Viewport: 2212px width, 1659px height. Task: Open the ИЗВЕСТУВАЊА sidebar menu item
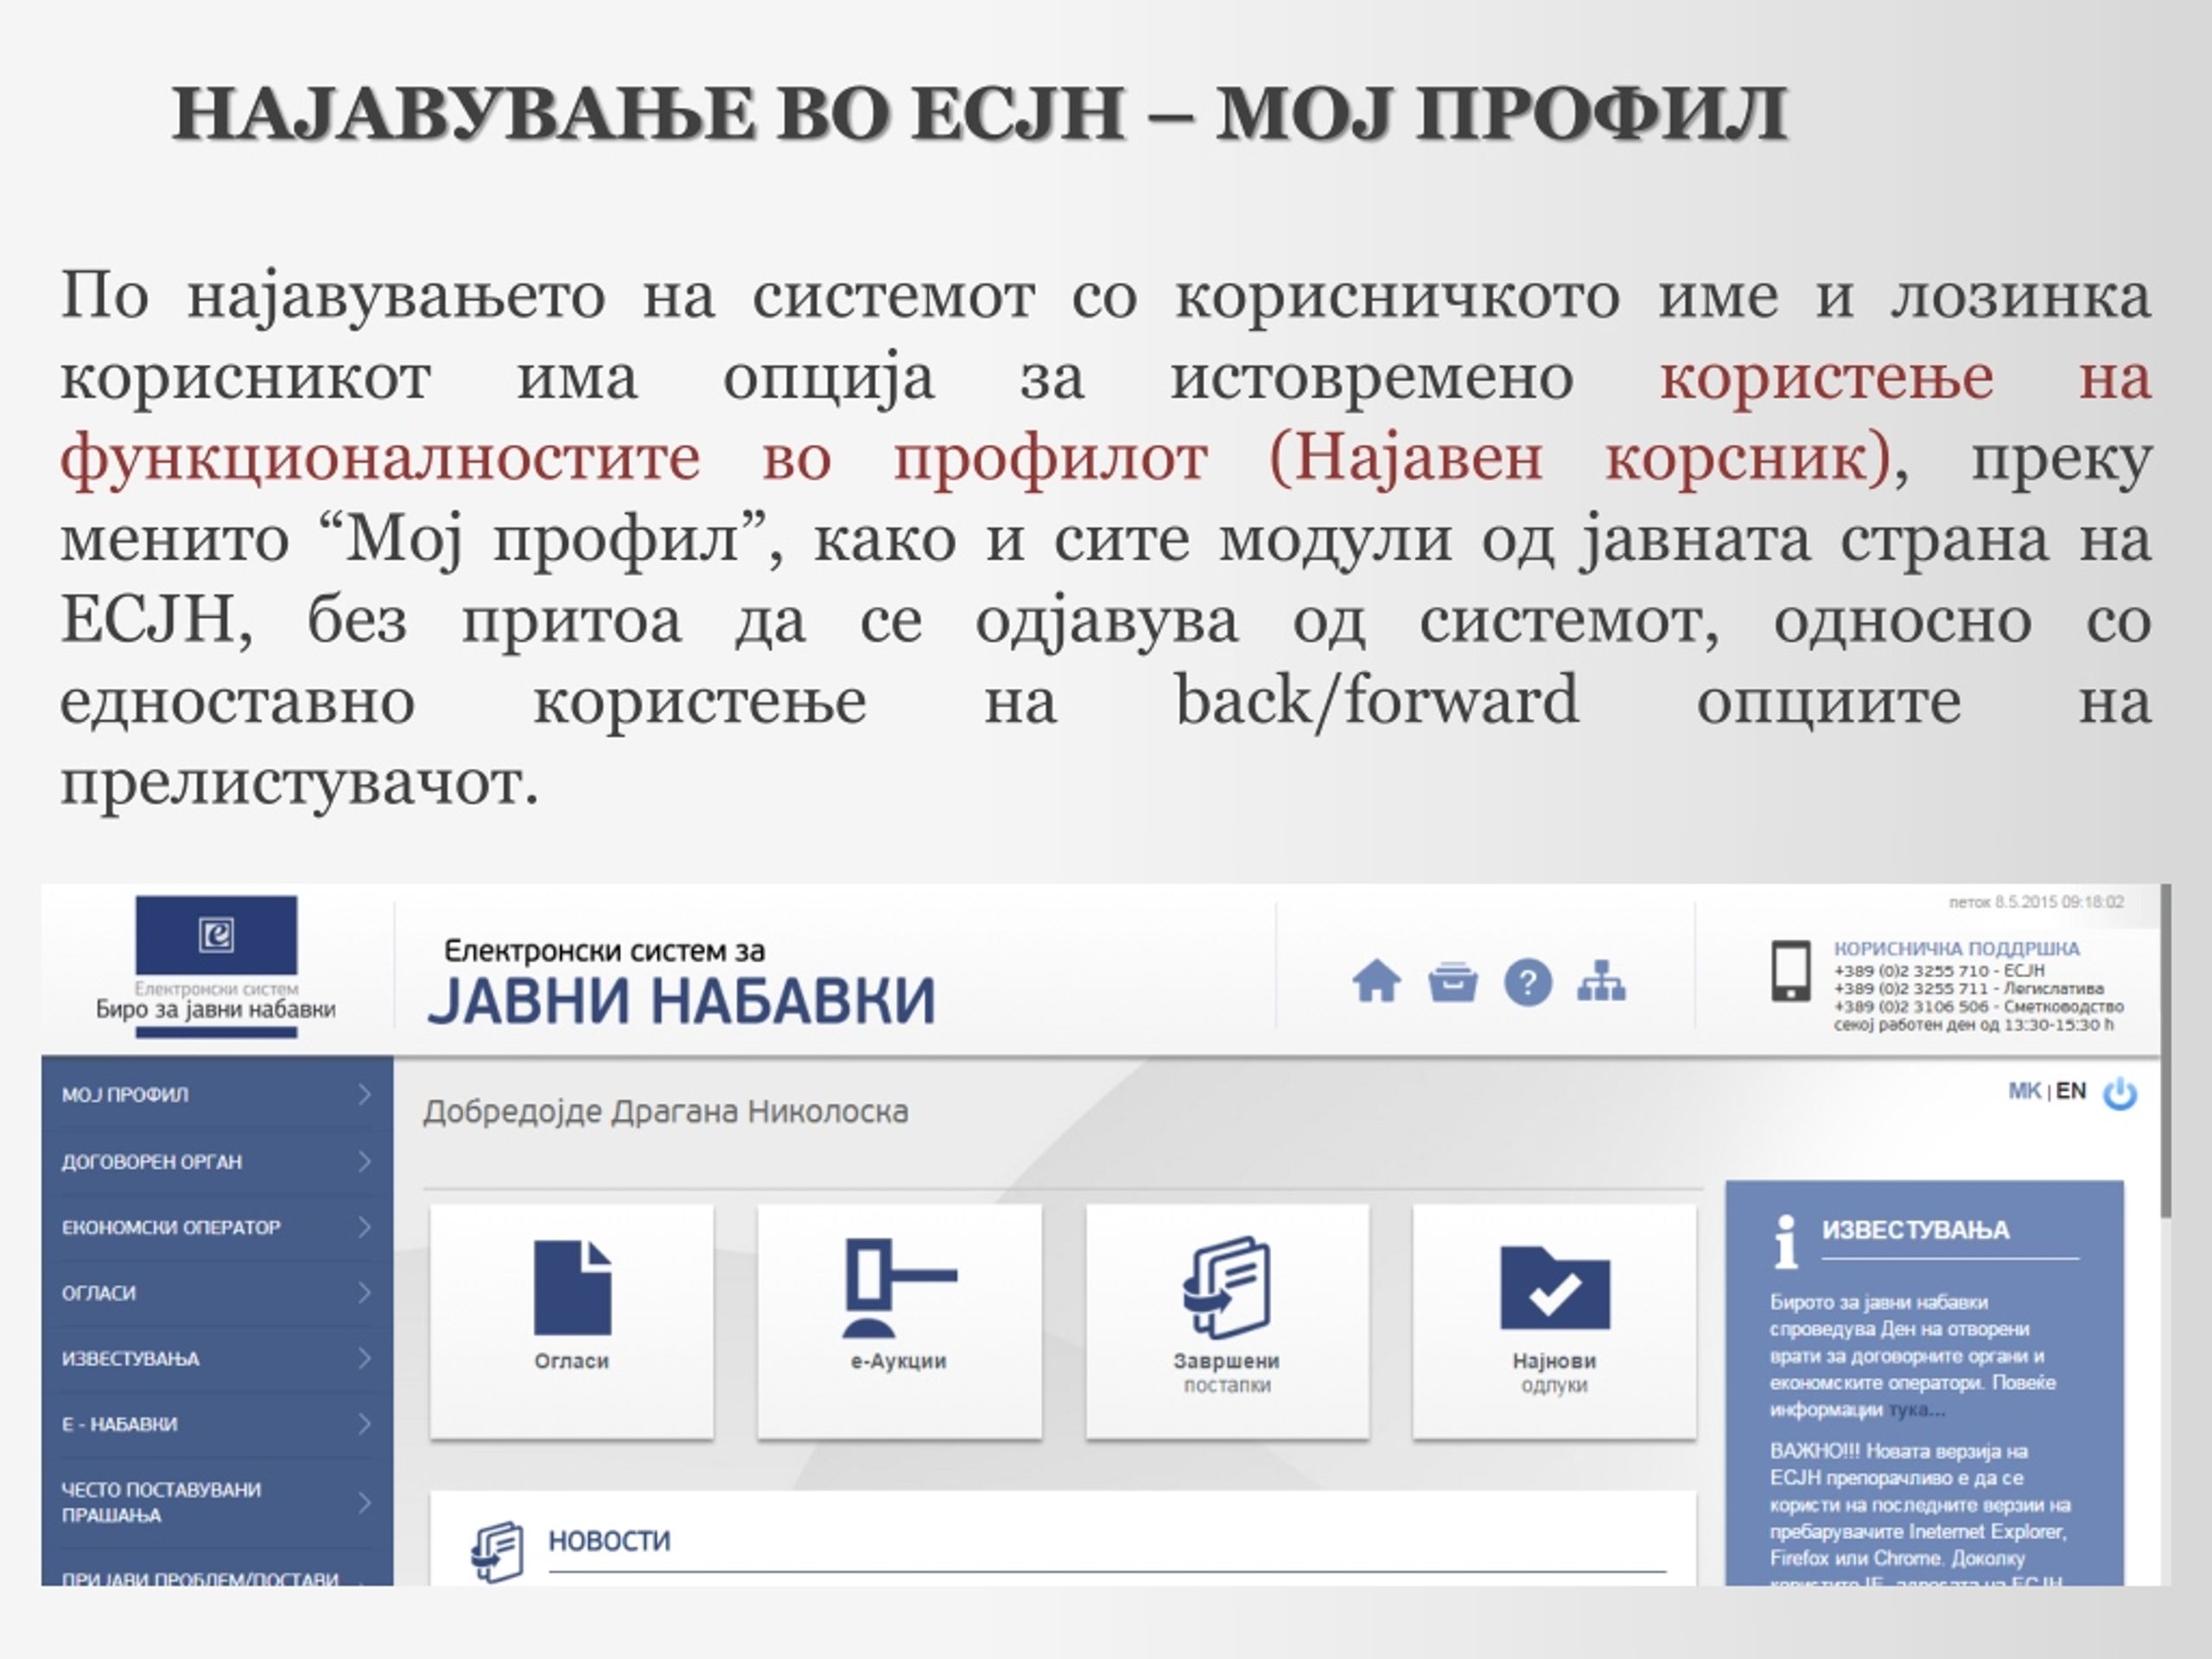coord(217,1358)
